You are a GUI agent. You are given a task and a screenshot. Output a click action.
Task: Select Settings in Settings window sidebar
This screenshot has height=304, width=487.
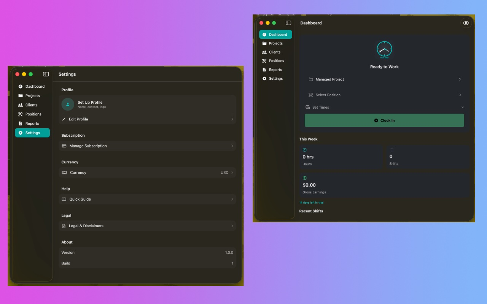pos(32,133)
